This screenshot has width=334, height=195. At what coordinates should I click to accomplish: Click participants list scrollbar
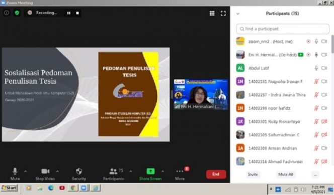coord(332,44)
